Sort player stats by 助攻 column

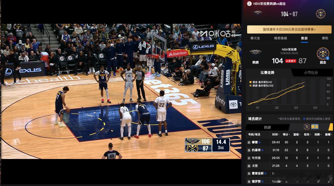pos(308,134)
